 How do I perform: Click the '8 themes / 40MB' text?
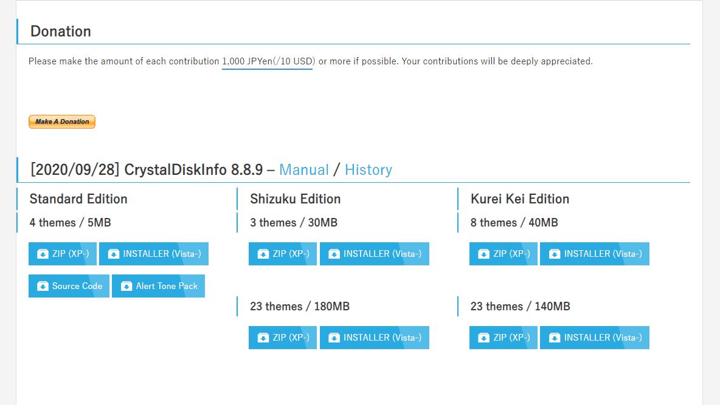click(x=514, y=222)
